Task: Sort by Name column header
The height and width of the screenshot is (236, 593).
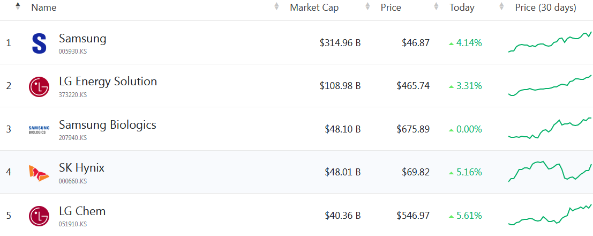Action: (43, 8)
